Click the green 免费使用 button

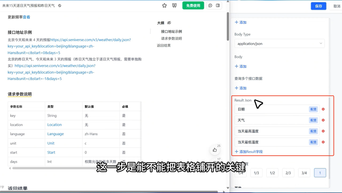point(193,5)
